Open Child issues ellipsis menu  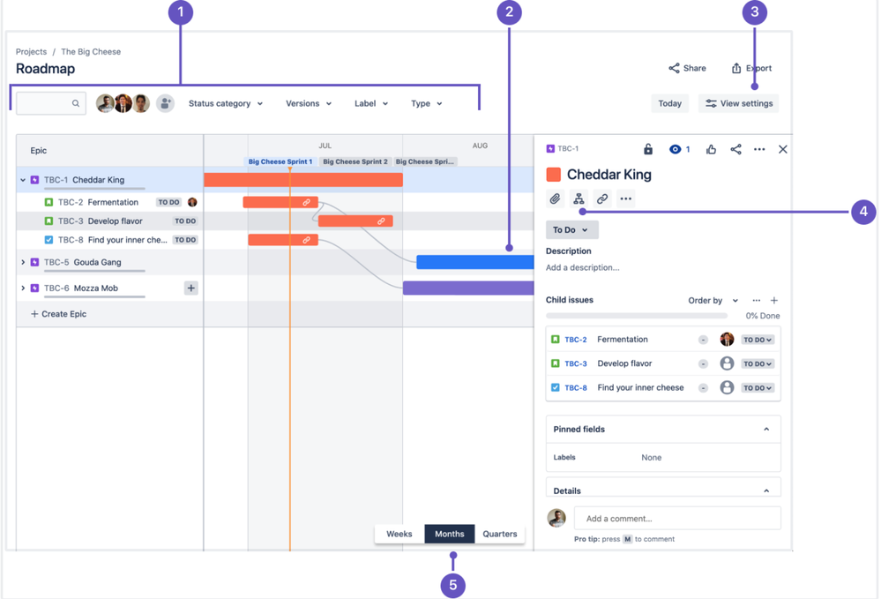[757, 300]
